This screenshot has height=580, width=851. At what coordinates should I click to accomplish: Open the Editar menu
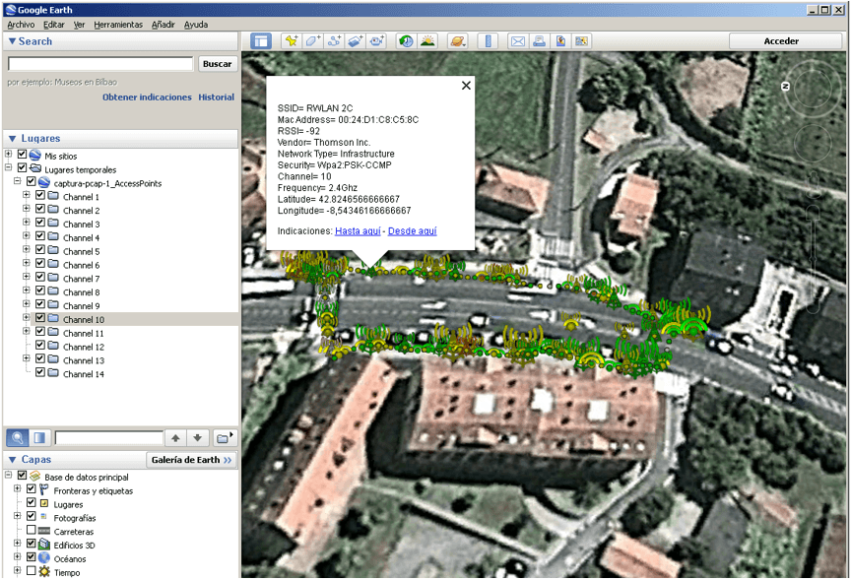54,25
